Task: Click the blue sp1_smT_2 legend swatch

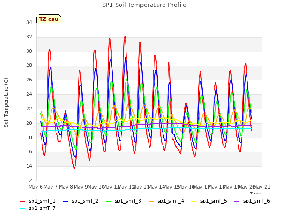Action: click(x=65, y=202)
